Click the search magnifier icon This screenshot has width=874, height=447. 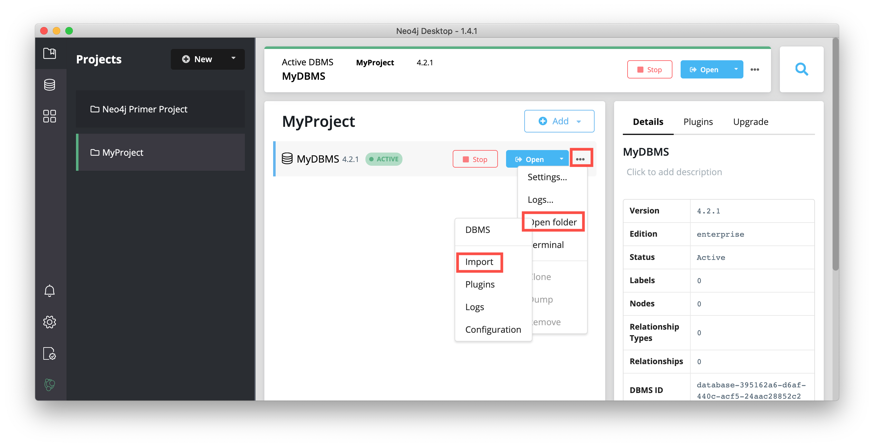click(x=802, y=69)
